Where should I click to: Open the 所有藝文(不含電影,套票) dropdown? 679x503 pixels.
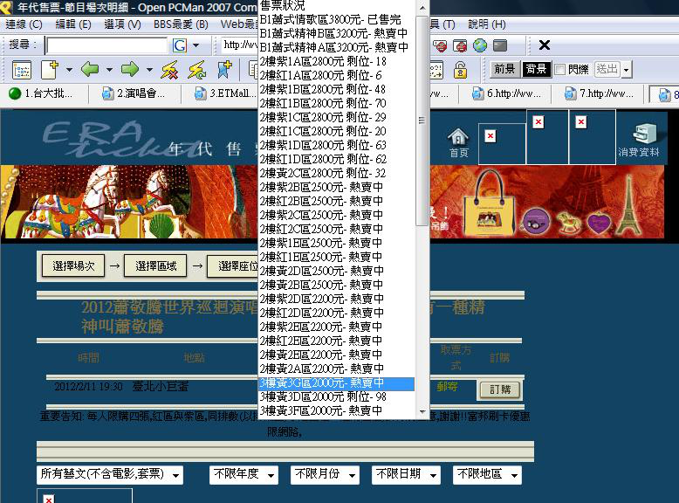pos(110,474)
